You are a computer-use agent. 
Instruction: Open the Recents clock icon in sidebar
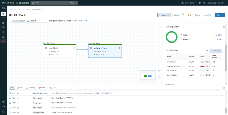4,27
